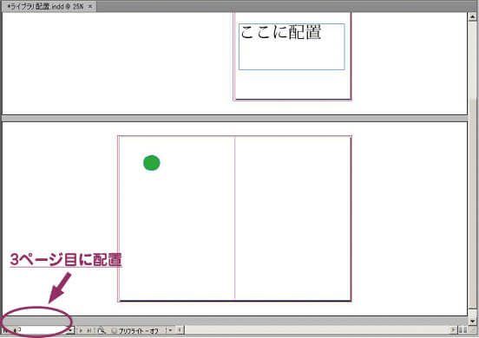Open the preflight magnifier document icon
This screenshot has width=479, height=338.
pos(102,330)
